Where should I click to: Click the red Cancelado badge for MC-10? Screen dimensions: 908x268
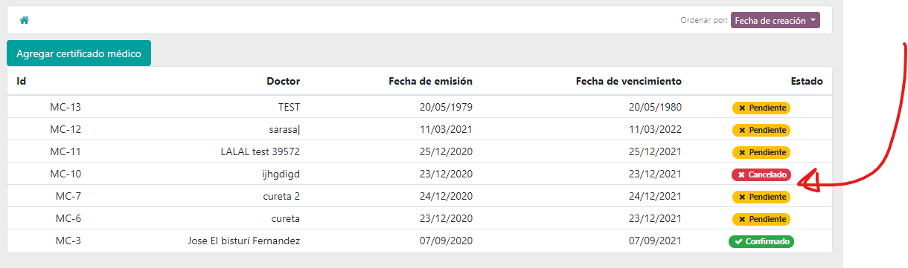click(761, 174)
